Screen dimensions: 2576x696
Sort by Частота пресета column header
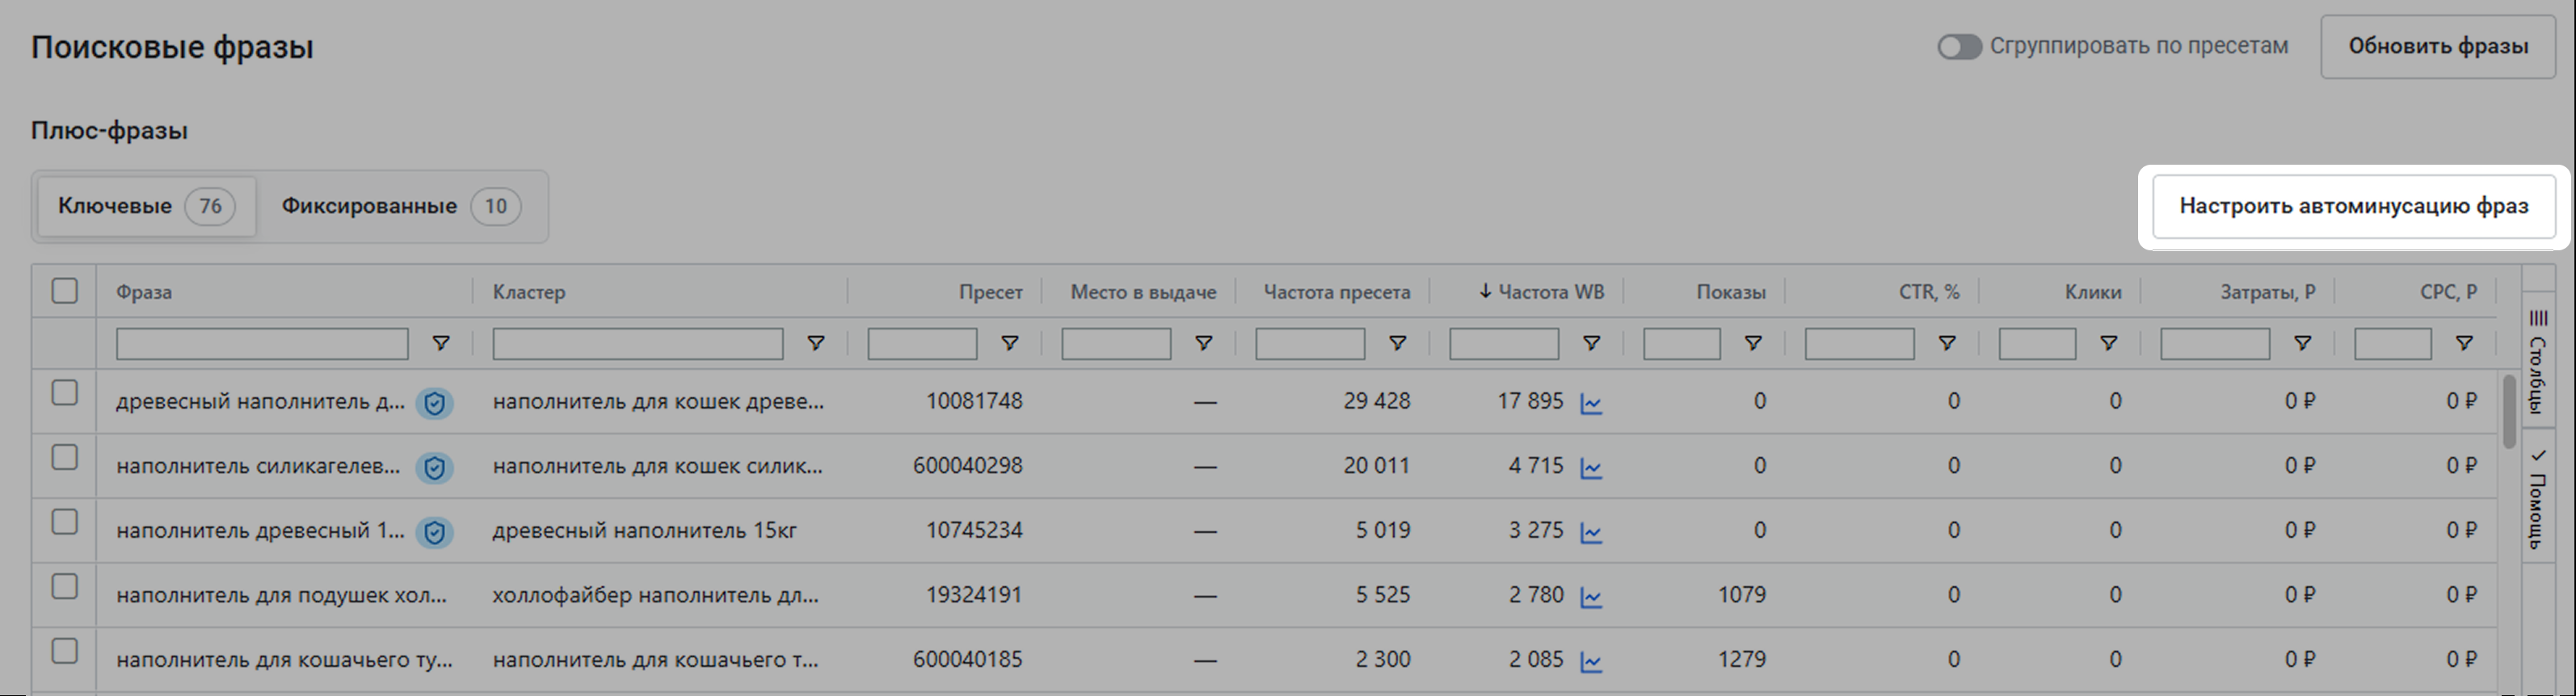pos(1337,291)
